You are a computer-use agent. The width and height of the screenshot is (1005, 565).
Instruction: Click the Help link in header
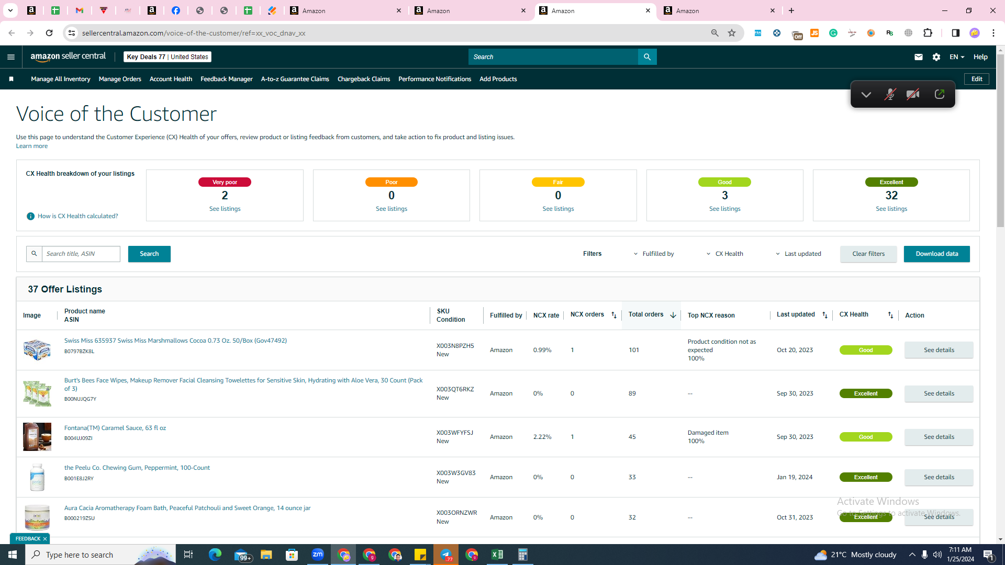tap(980, 57)
